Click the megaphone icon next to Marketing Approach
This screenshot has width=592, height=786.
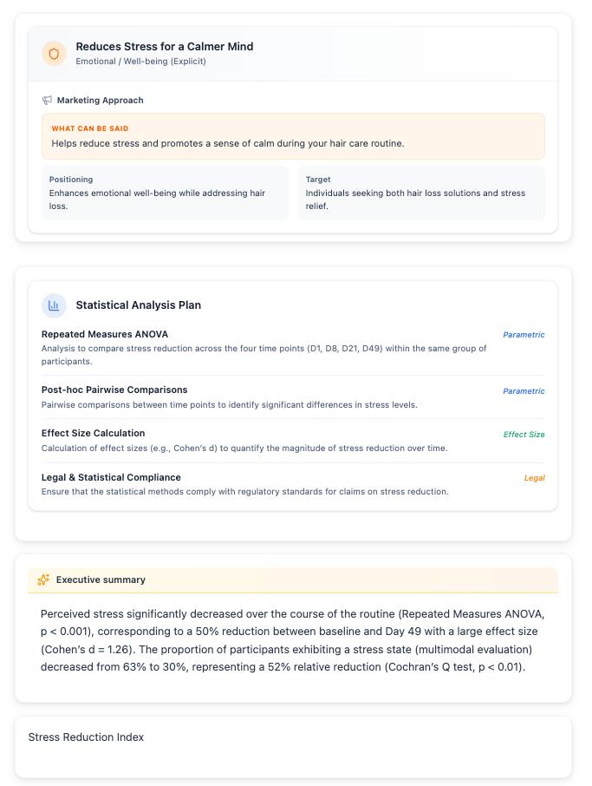(48, 101)
